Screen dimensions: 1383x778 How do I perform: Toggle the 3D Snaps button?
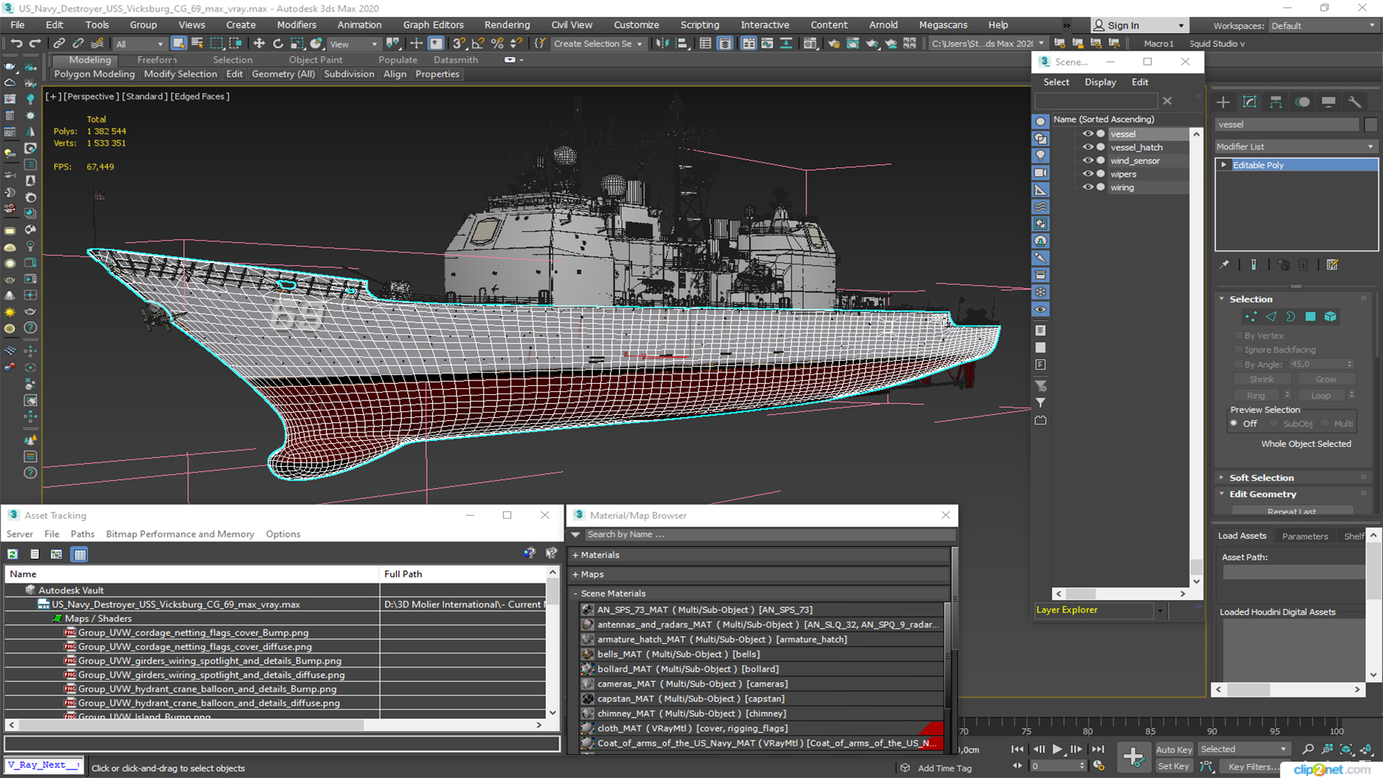tap(459, 44)
